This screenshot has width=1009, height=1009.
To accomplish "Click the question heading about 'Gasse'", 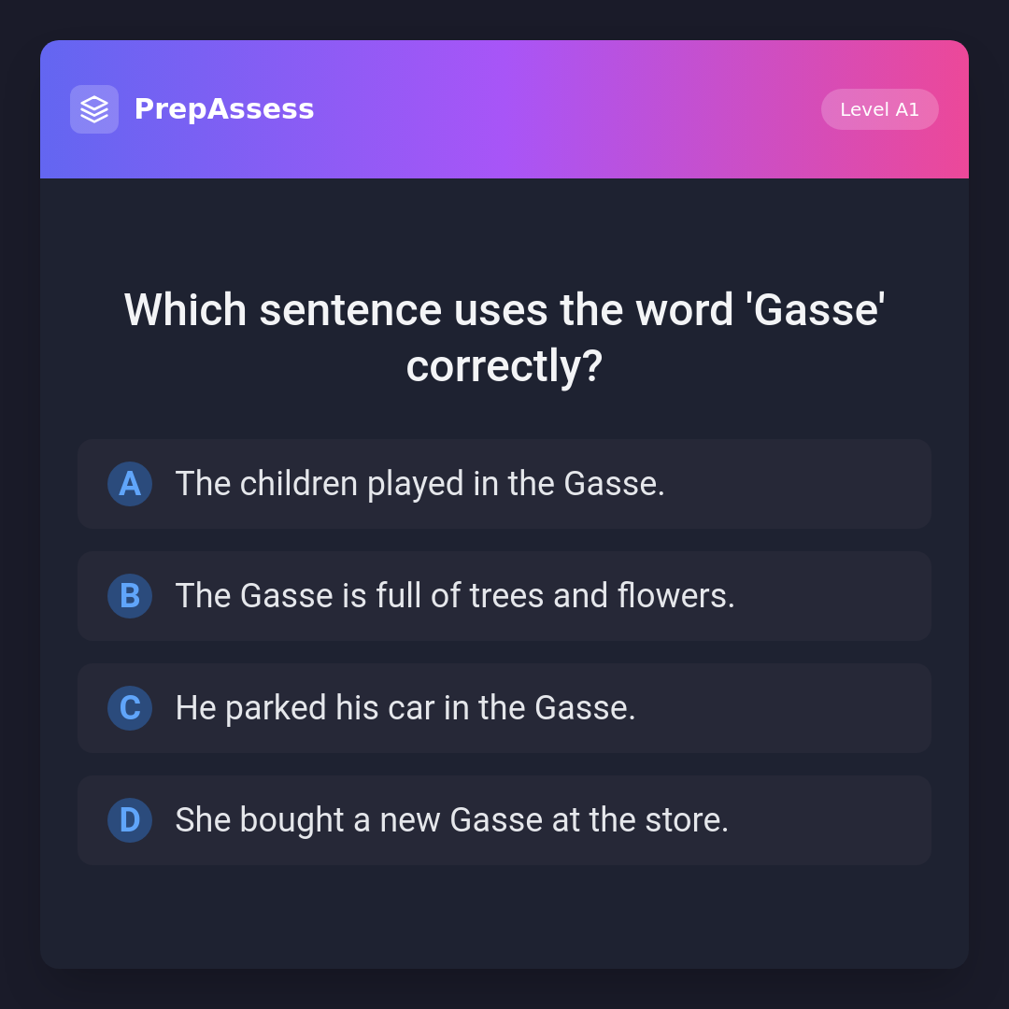I will click(x=504, y=310).
